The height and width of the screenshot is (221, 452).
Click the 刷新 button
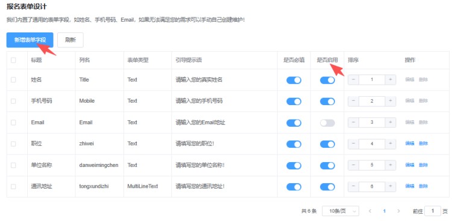[71, 40]
